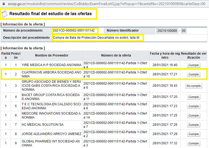Click Cumple for JORGE ALEJANDRO ARROYO JIMENEZ
Image resolution: width=209 pixels, height=148 pixels.
point(194,134)
